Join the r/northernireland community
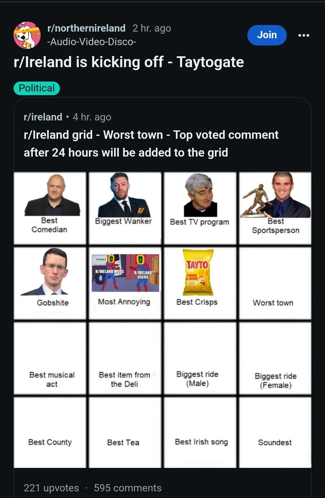Image resolution: width=325 pixels, height=498 pixels. pyautogui.click(x=267, y=35)
